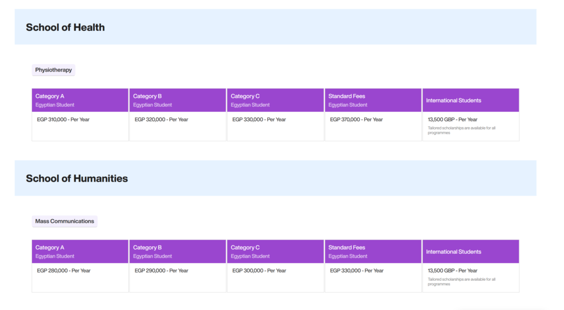Viewport: 564px width, 310px height.
Task: Click the EGP 320,000 per year fee cell
Action: point(161,119)
